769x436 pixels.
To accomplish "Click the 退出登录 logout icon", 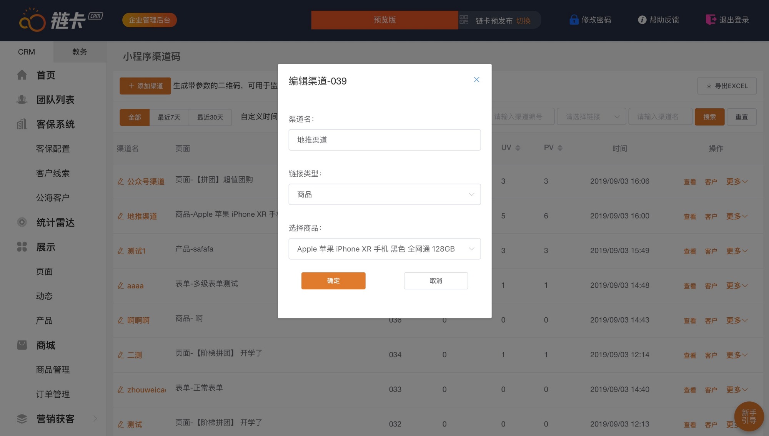I will 711,20.
